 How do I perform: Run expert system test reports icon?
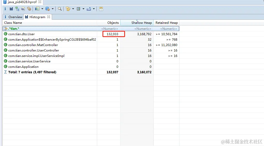(37, 9)
